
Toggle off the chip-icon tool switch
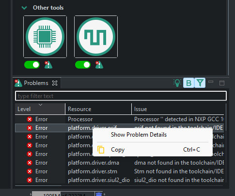(32, 65)
